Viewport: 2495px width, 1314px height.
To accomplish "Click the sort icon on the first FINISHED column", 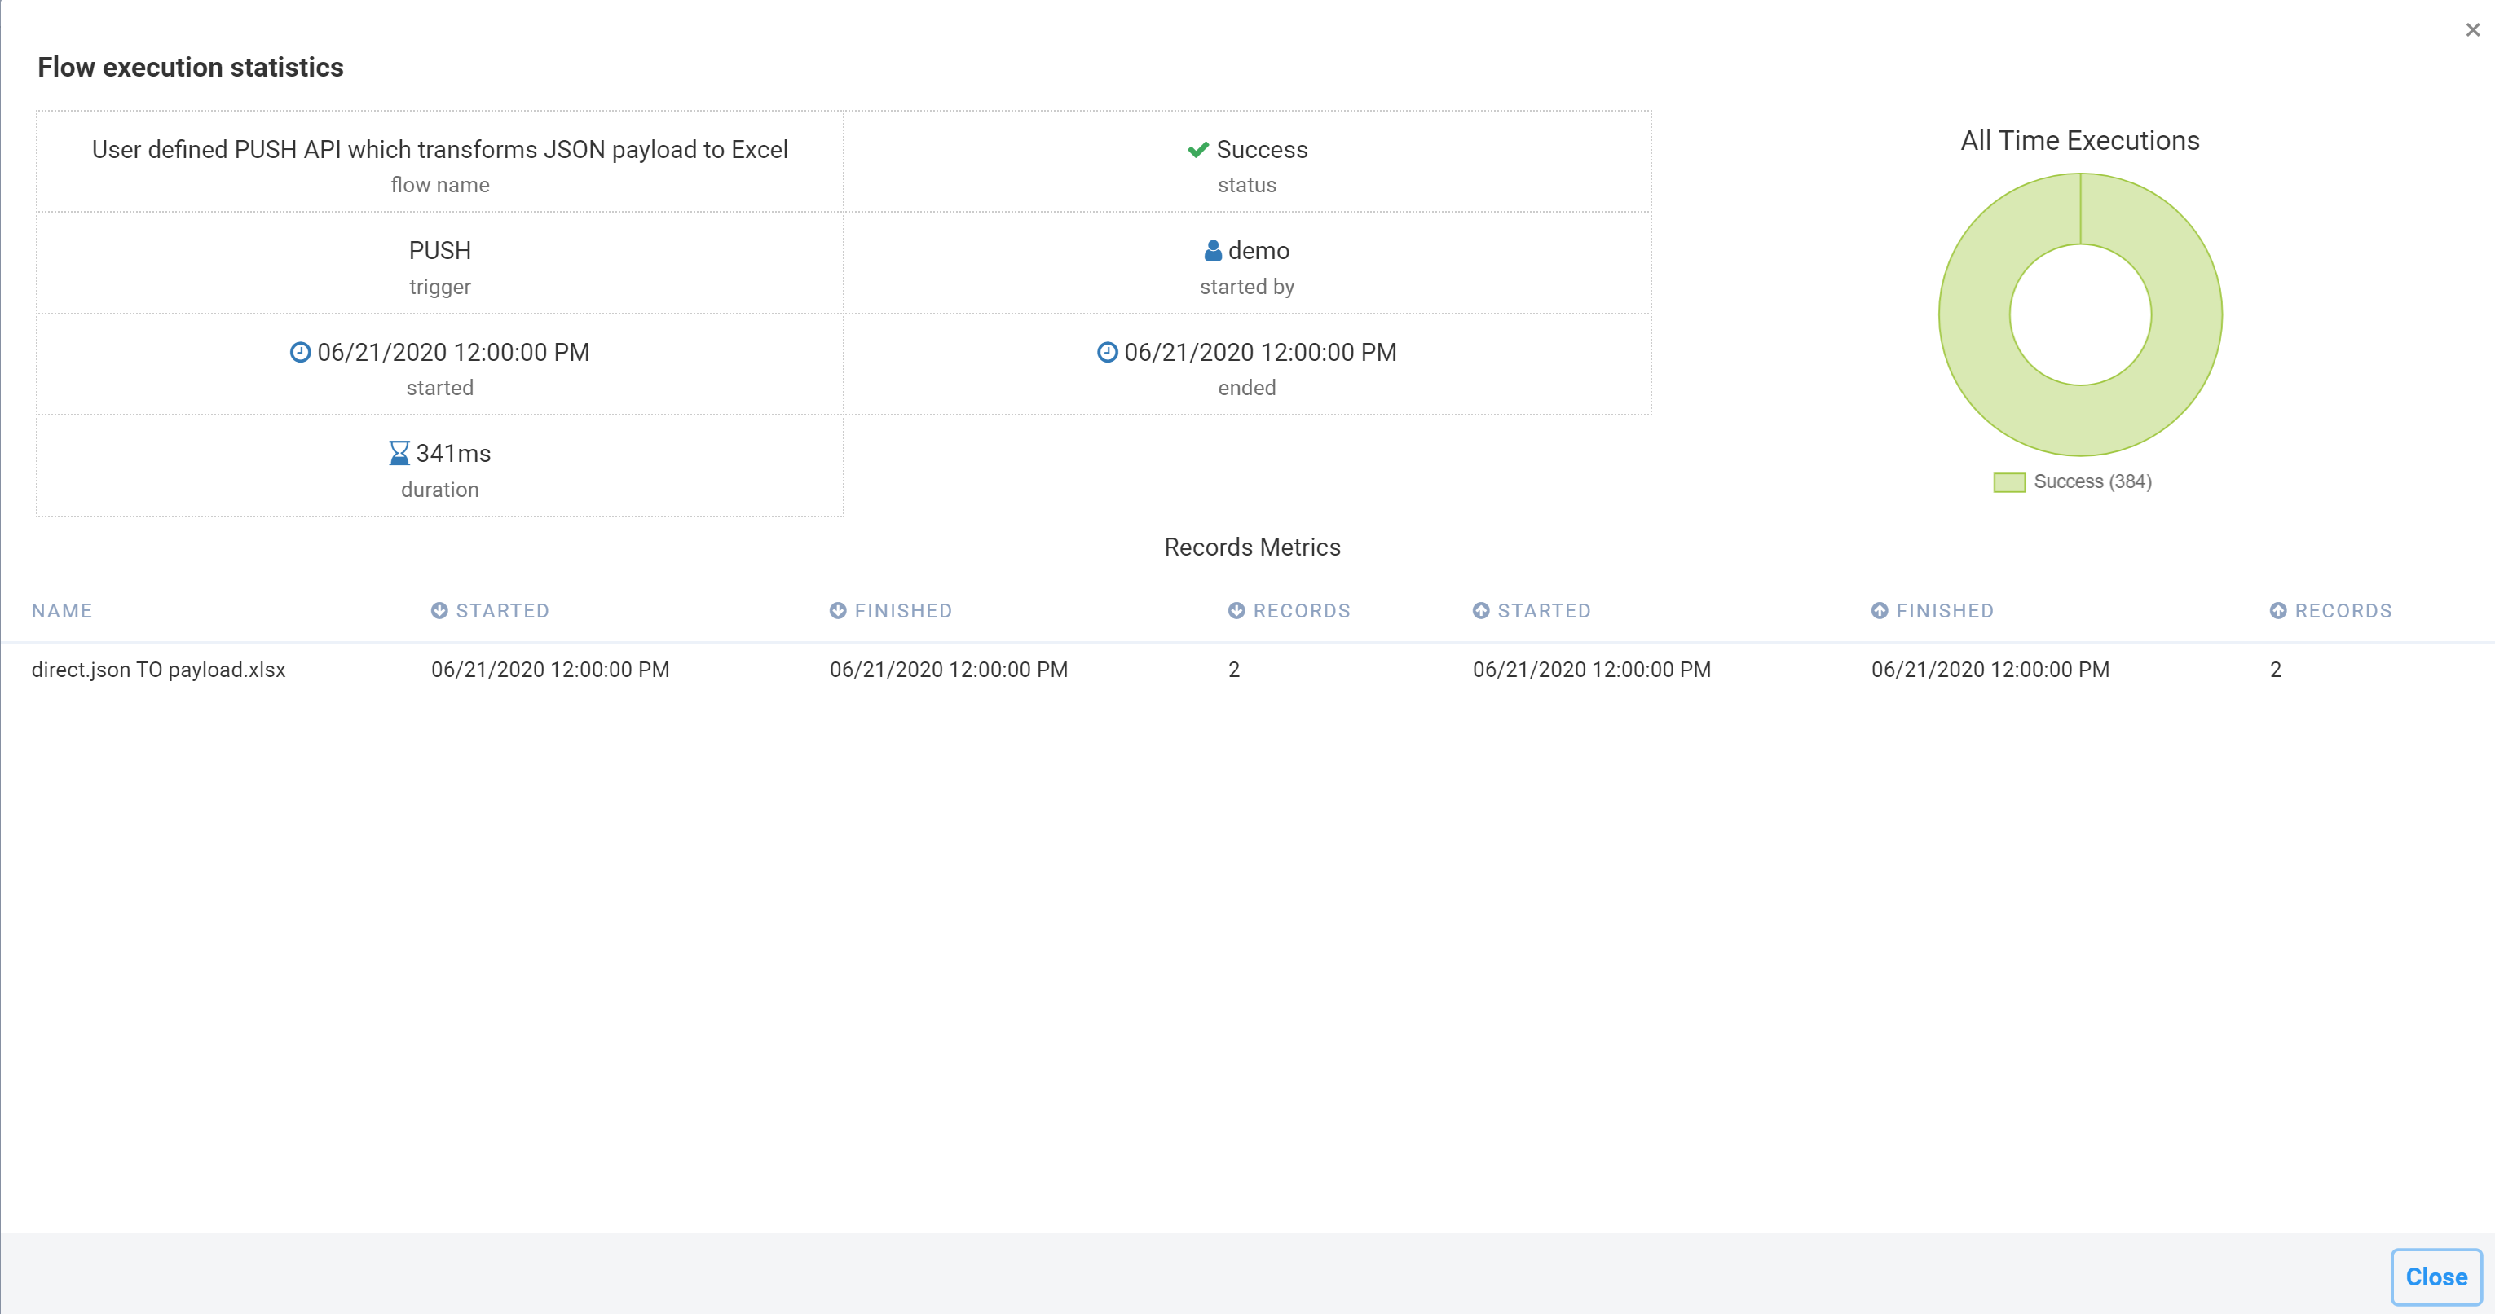I will pyautogui.click(x=837, y=610).
